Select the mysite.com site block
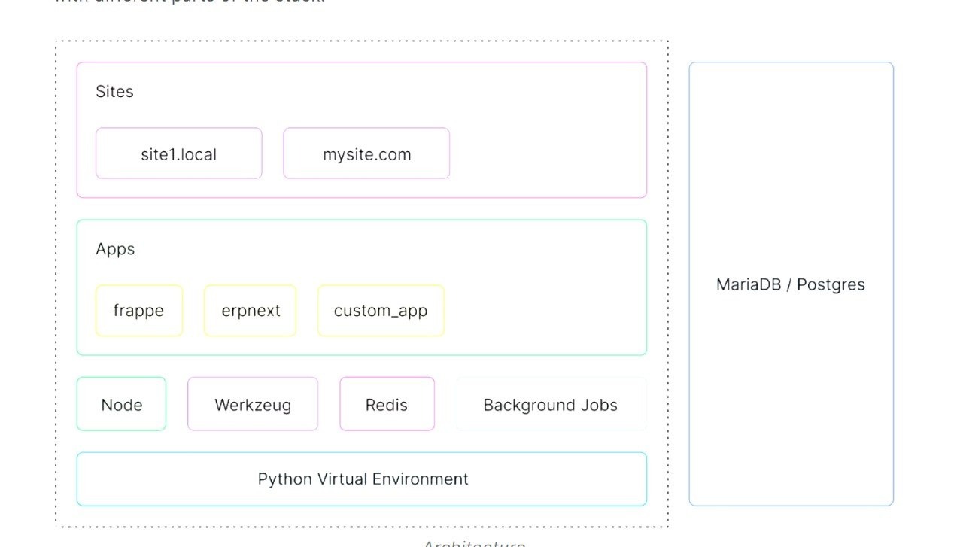The image size is (963, 547). click(366, 153)
